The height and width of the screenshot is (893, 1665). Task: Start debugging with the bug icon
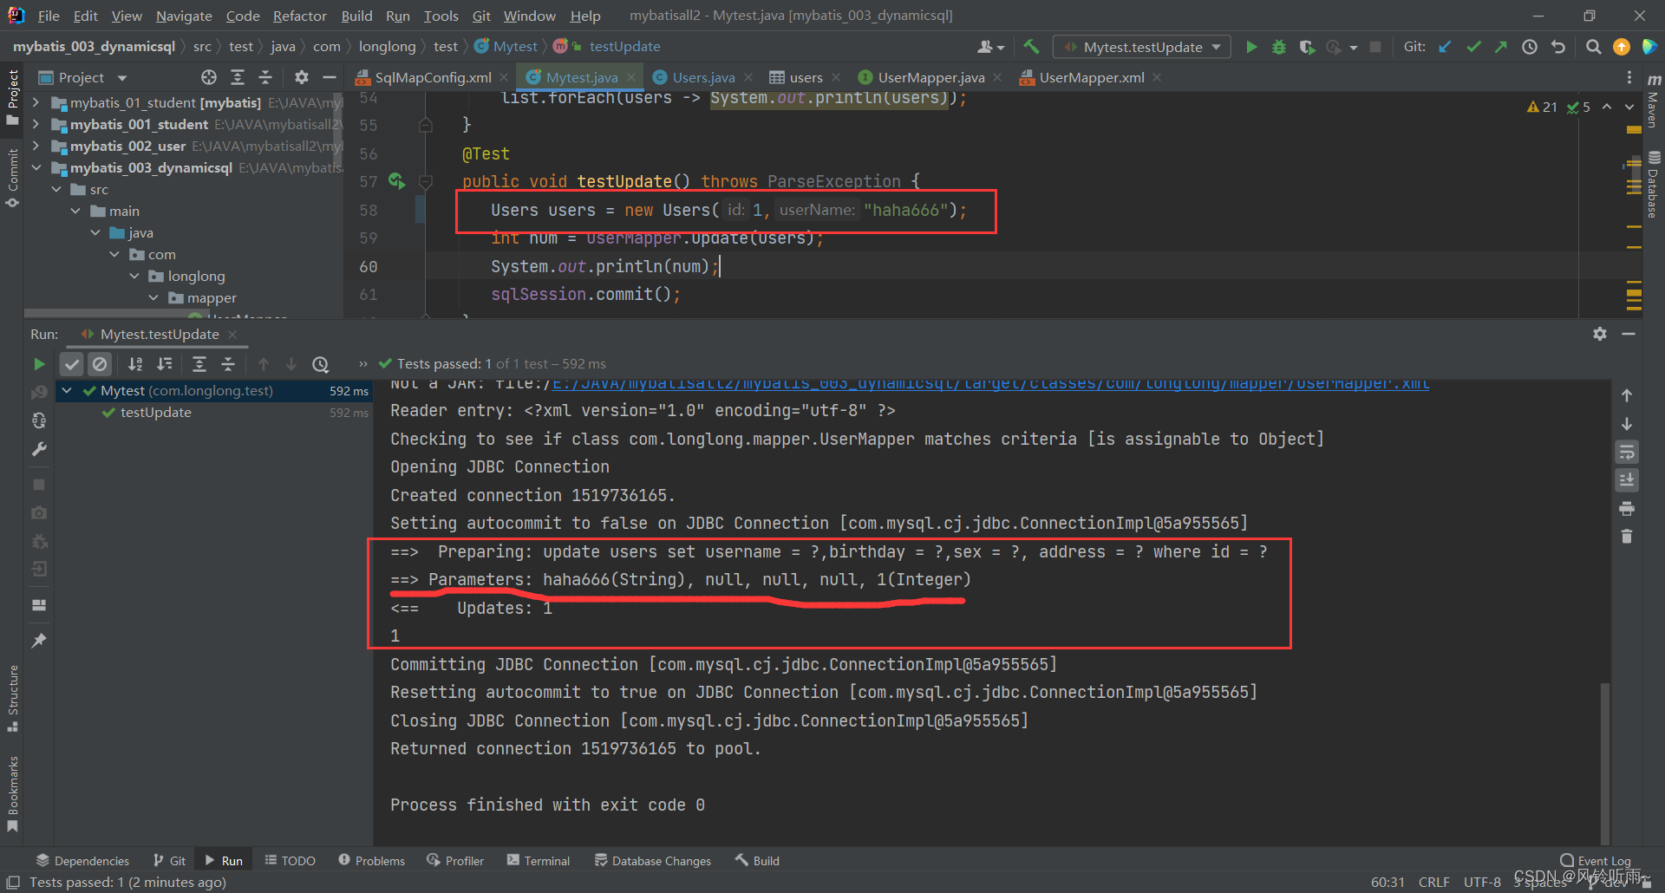point(1278,47)
